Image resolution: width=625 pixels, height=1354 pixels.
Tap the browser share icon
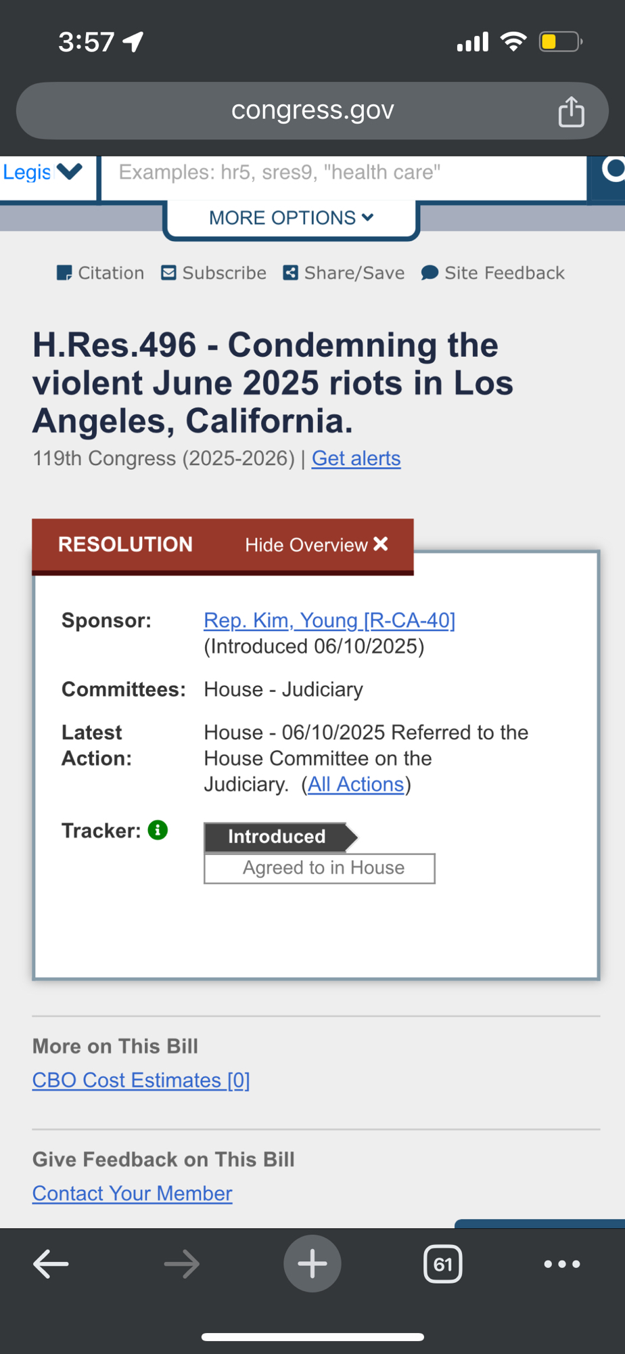571,112
